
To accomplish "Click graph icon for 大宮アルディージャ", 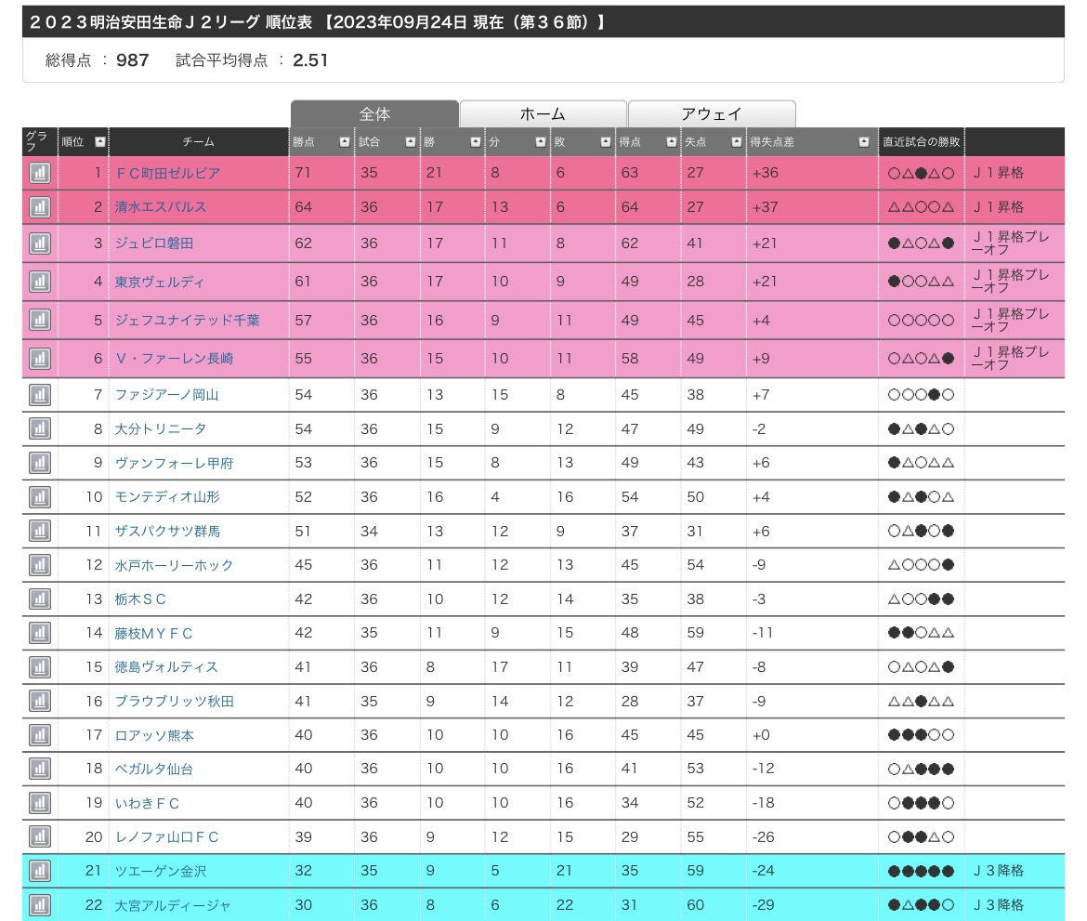I will pyautogui.click(x=39, y=905).
